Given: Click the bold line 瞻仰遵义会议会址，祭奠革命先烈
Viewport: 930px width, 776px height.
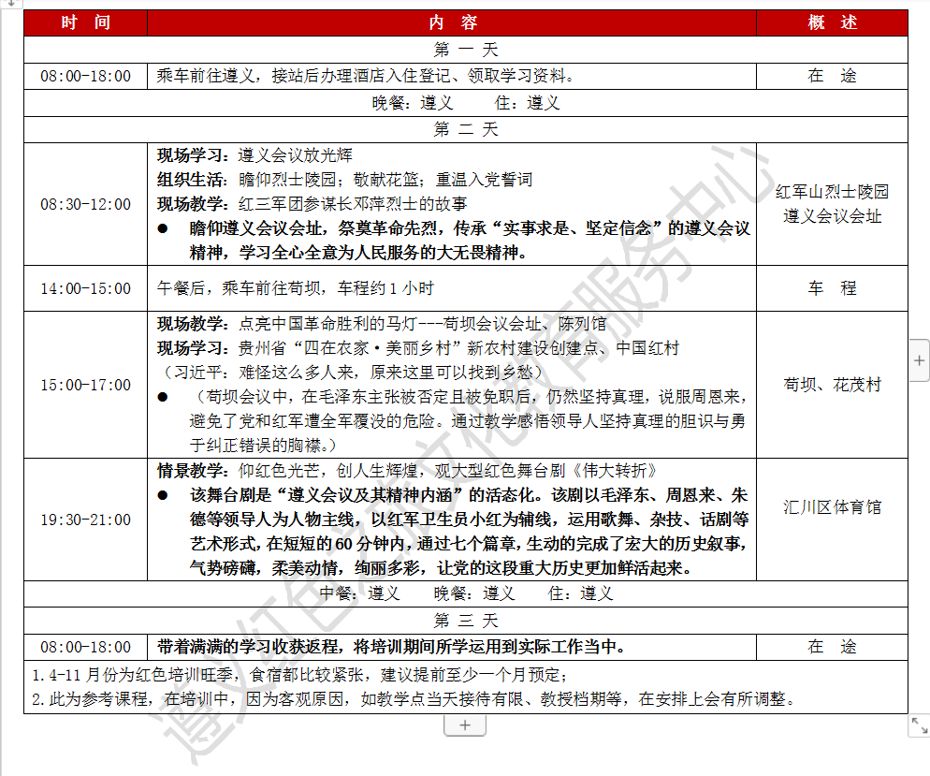Looking at the screenshot, I should point(470,228).
